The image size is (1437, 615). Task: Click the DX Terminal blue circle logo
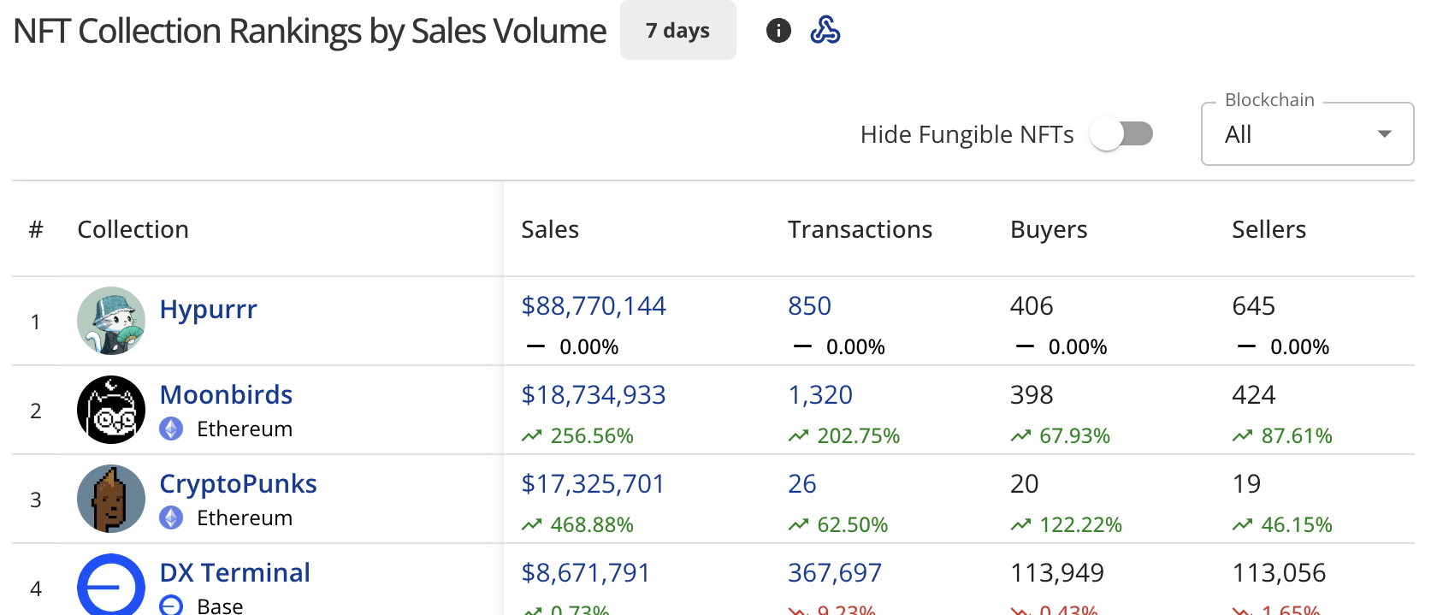[x=111, y=587]
